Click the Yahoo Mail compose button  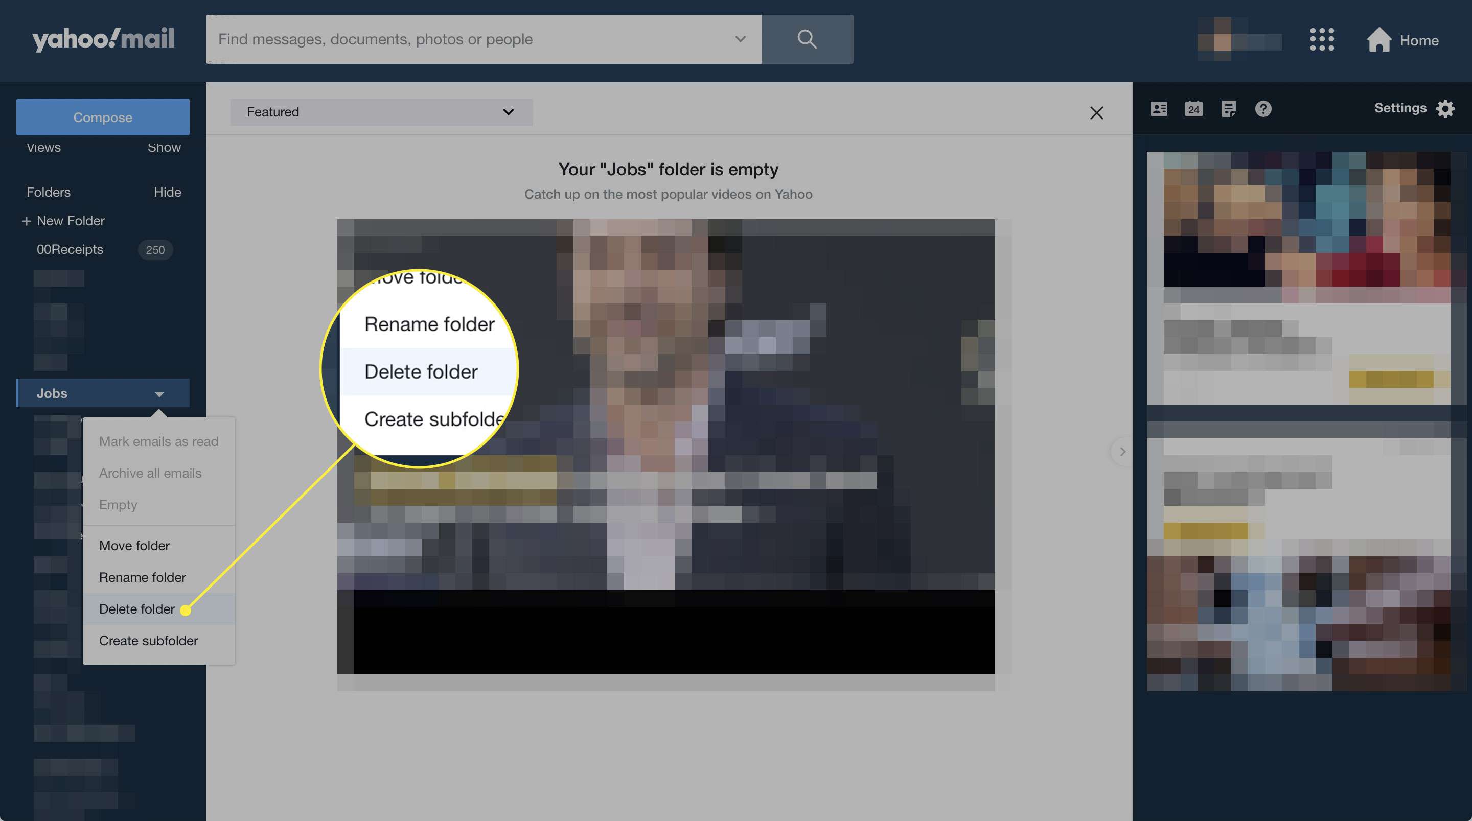tap(103, 116)
